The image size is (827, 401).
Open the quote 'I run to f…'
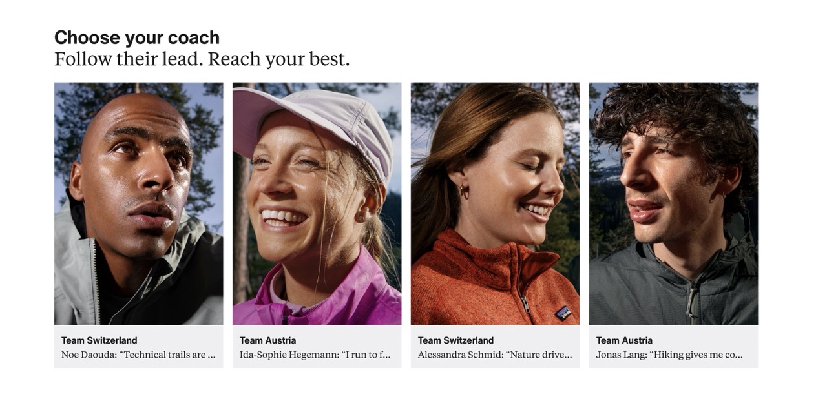pos(366,355)
